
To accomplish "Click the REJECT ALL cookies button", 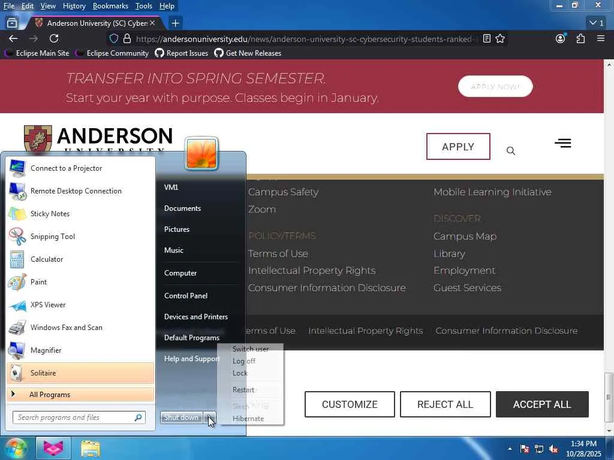I will pos(446,404).
